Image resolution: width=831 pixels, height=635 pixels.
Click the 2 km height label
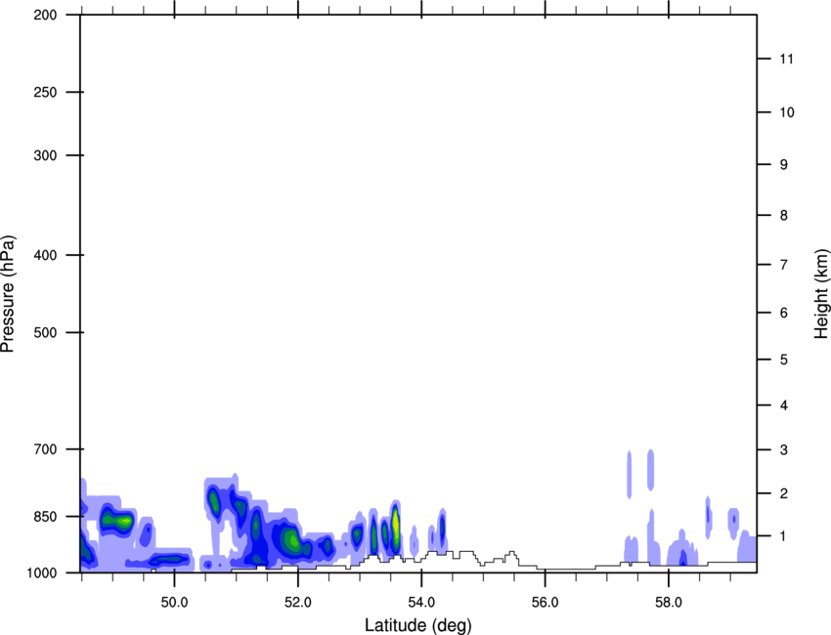(784, 493)
